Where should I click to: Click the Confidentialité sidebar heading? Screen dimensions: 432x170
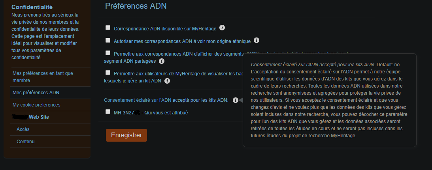[x=32, y=7]
